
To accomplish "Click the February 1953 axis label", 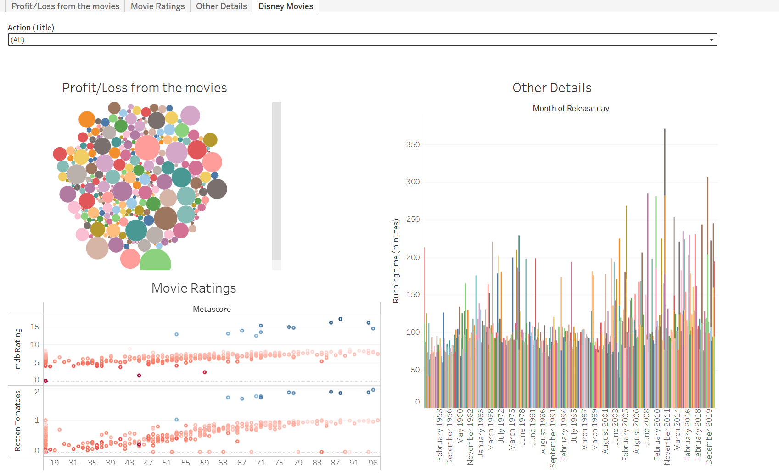I will coord(439,435).
